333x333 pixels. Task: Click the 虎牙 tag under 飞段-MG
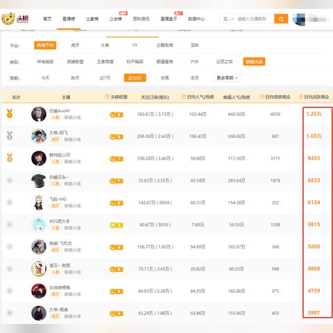pos(55,206)
